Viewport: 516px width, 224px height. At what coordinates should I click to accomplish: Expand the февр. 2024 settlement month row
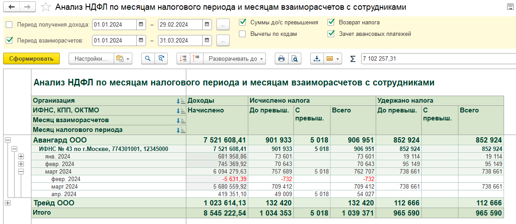(21, 164)
